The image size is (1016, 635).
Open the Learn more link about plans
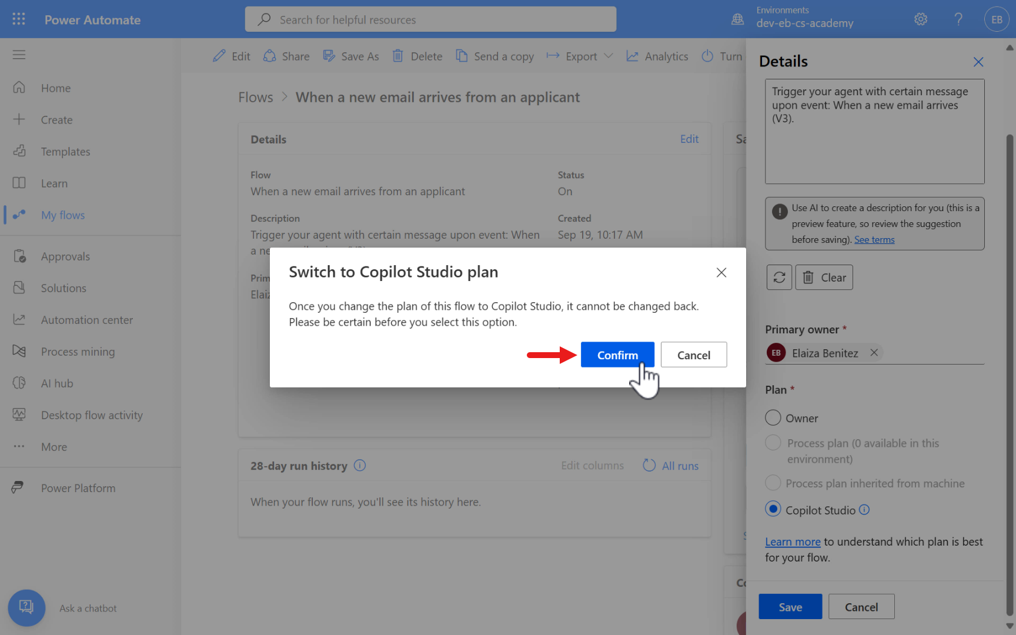pyautogui.click(x=793, y=542)
